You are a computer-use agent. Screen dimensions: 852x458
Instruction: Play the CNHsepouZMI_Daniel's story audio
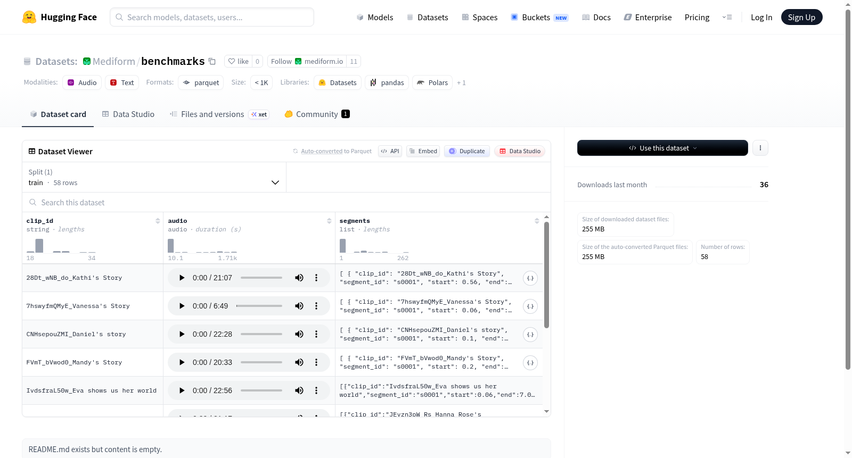(x=182, y=334)
